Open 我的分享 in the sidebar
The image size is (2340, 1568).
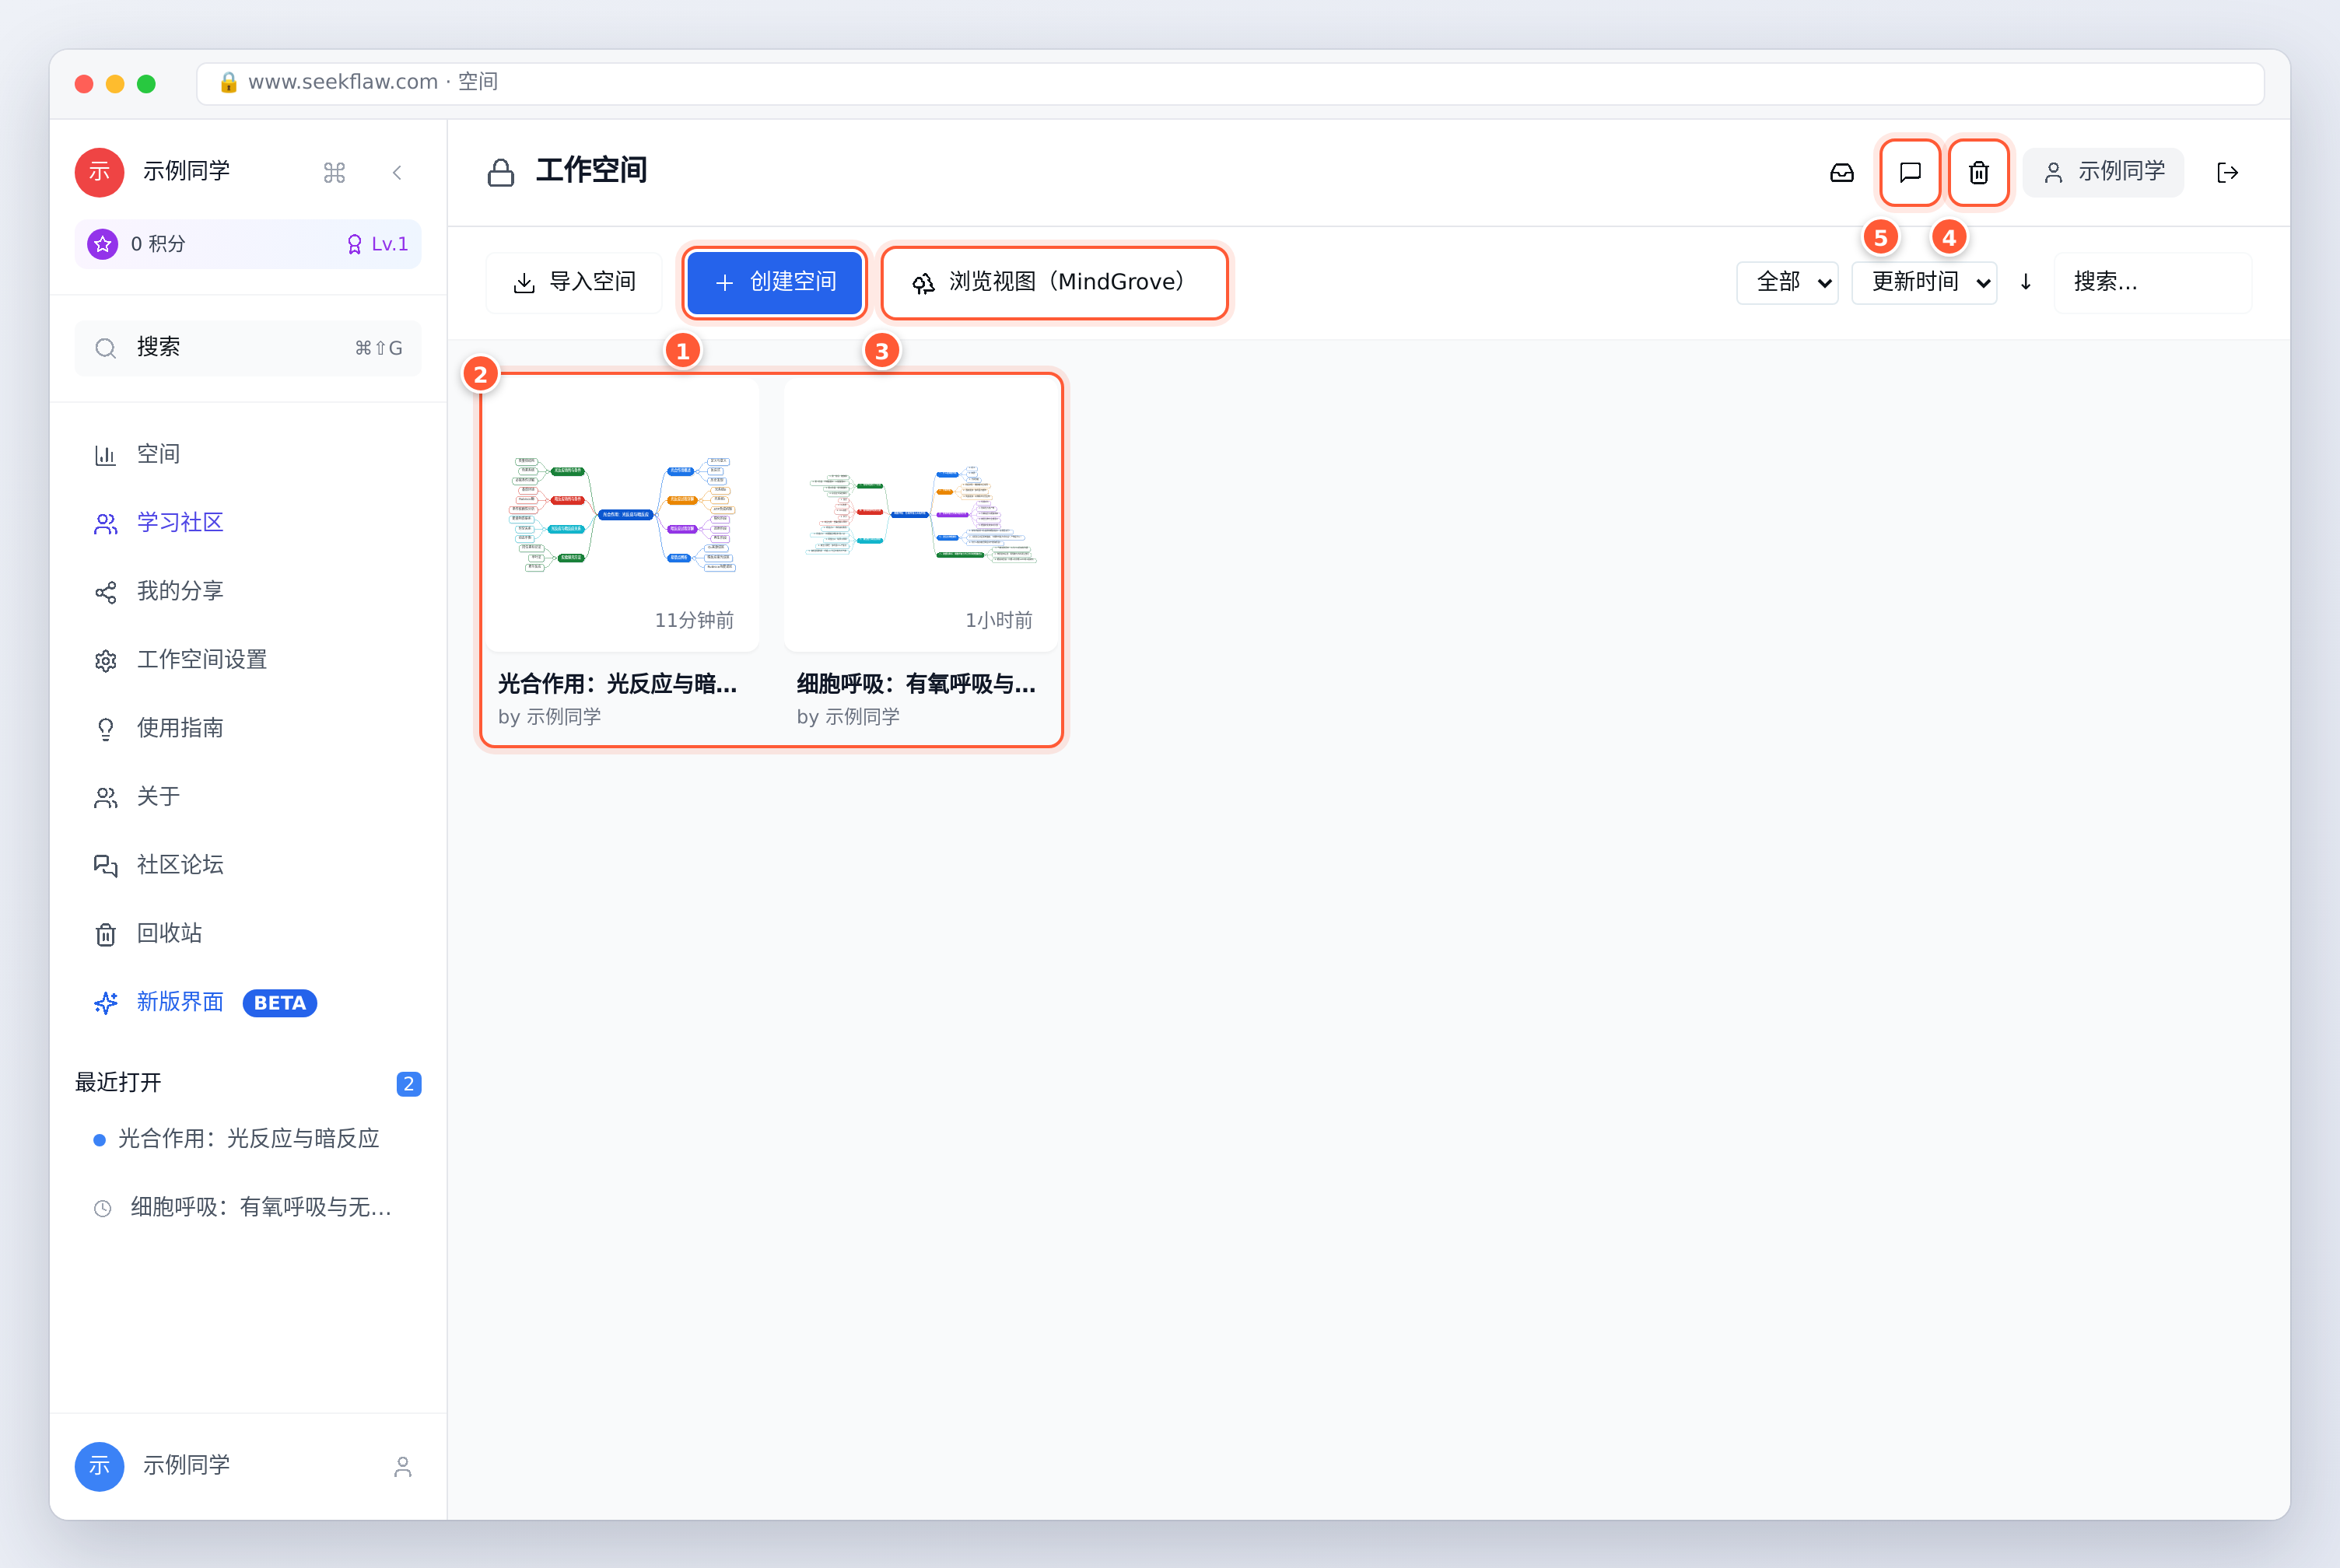[x=248, y=592]
